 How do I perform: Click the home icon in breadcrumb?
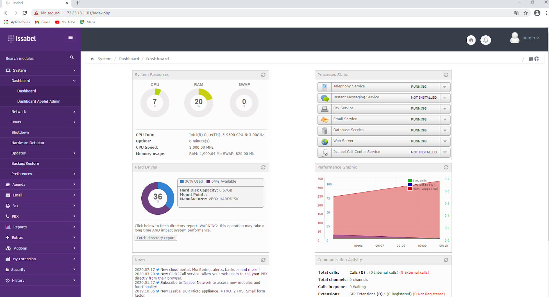(x=92, y=59)
